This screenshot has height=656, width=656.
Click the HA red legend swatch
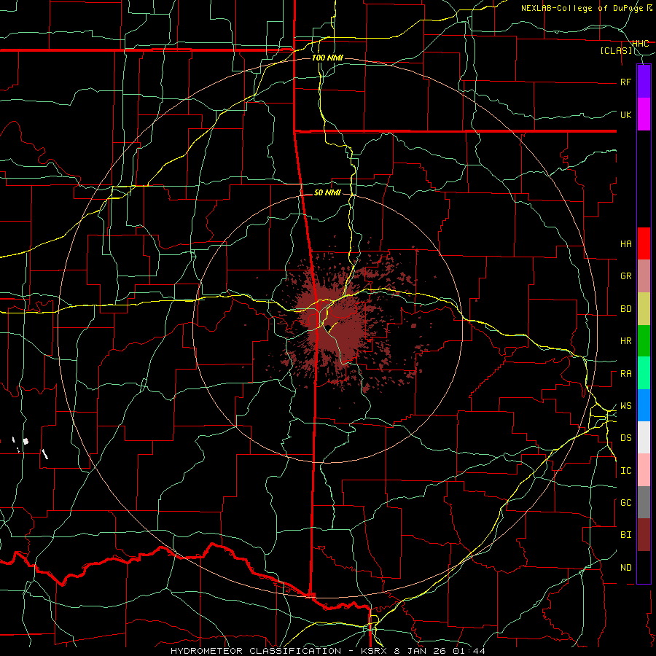tap(644, 243)
